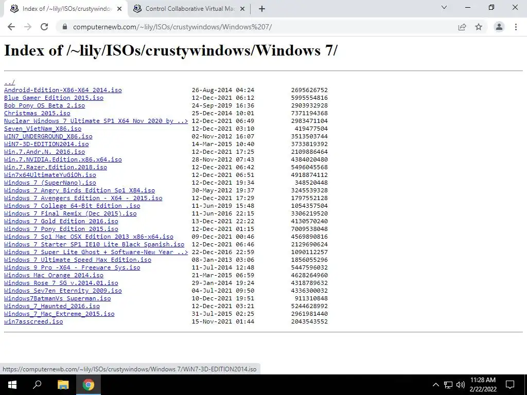Download Windows_7_Haunted_2016.iso

(x=52, y=307)
